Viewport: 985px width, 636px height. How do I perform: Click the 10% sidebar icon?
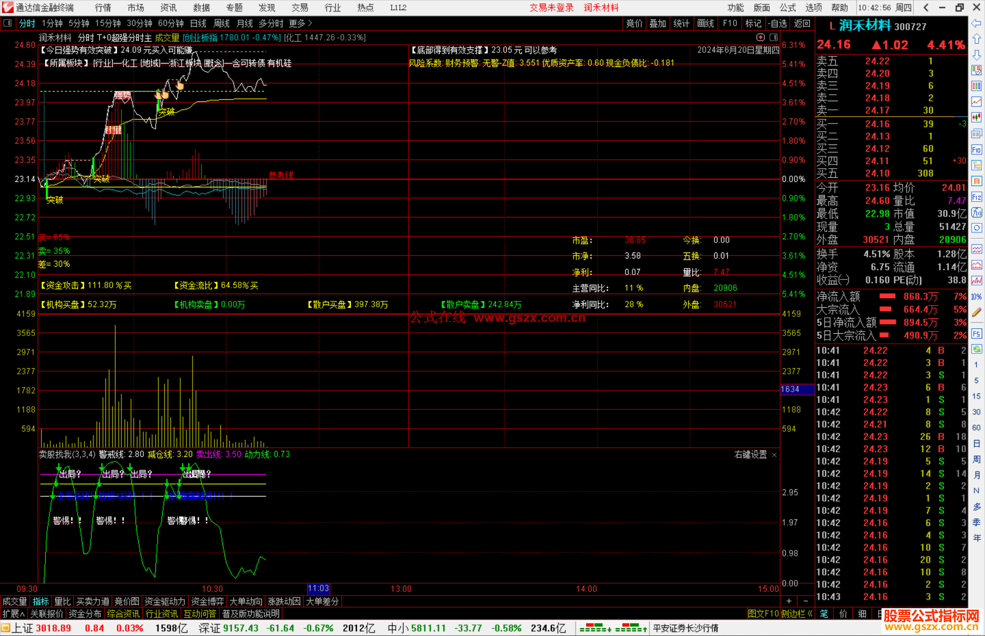(x=976, y=297)
